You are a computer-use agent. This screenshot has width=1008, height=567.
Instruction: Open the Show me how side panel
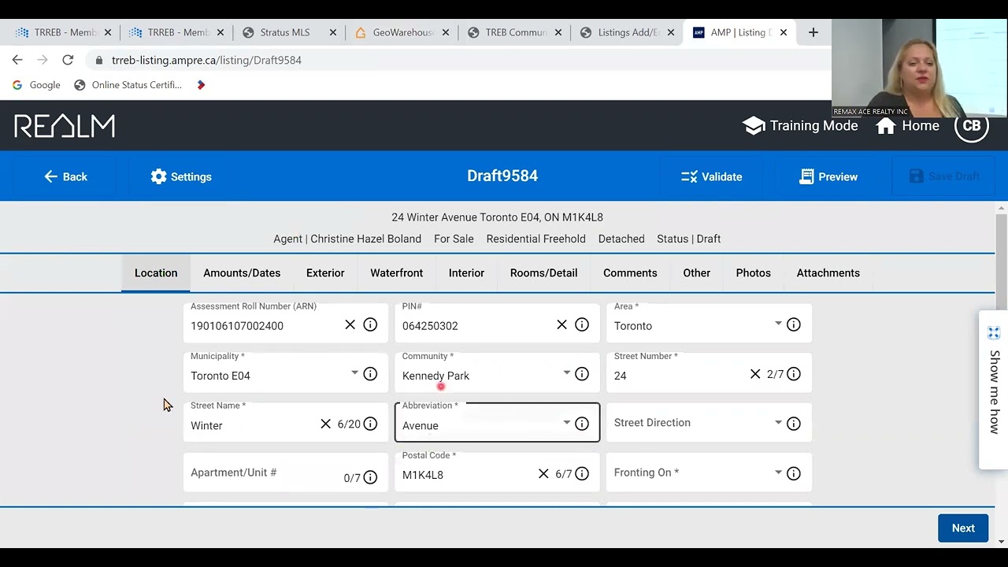994,390
